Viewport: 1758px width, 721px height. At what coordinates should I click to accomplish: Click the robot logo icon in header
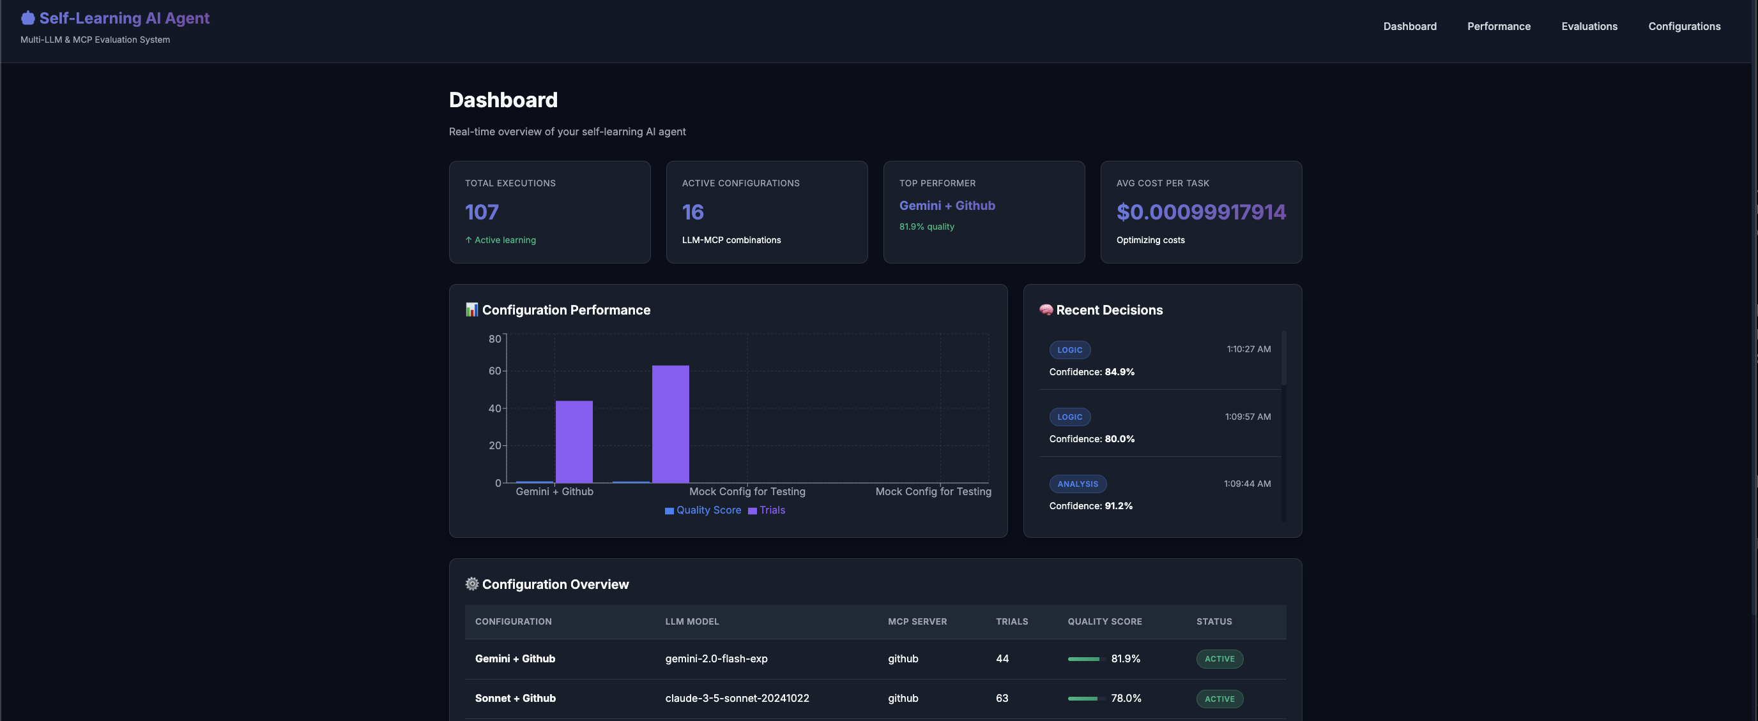(x=28, y=18)
